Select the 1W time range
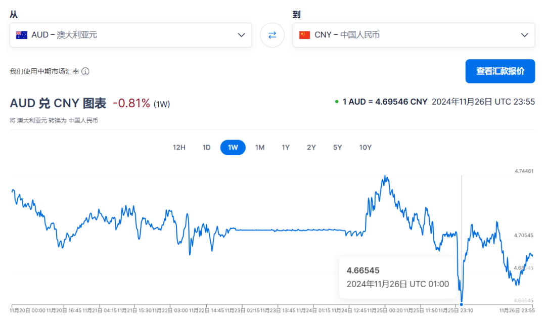The height and width of the screenshot is (319, 546). coord(233,147)
